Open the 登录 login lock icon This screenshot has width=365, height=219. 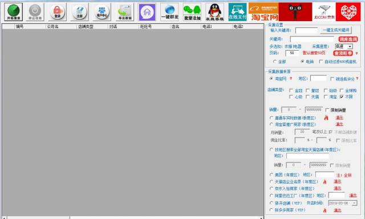pos(57,11)
